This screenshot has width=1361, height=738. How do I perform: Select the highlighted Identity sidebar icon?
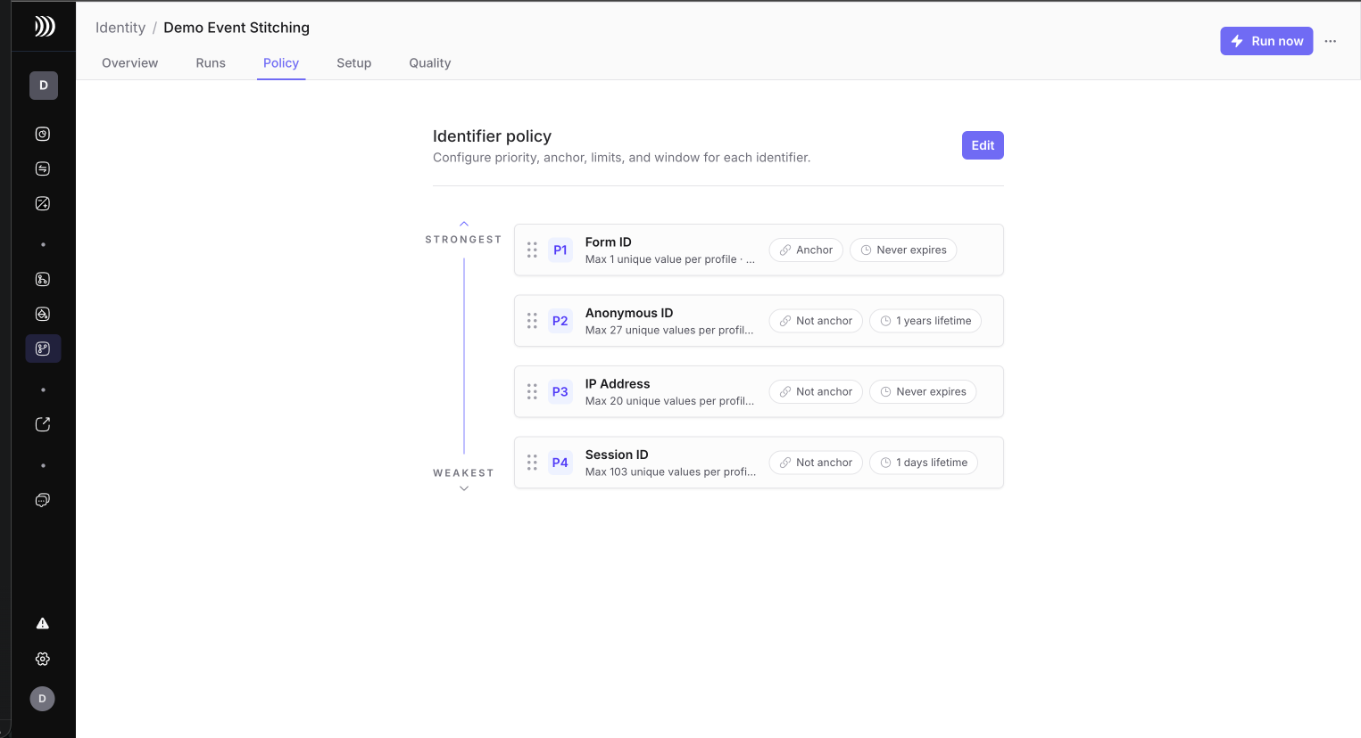coord(43,348)
